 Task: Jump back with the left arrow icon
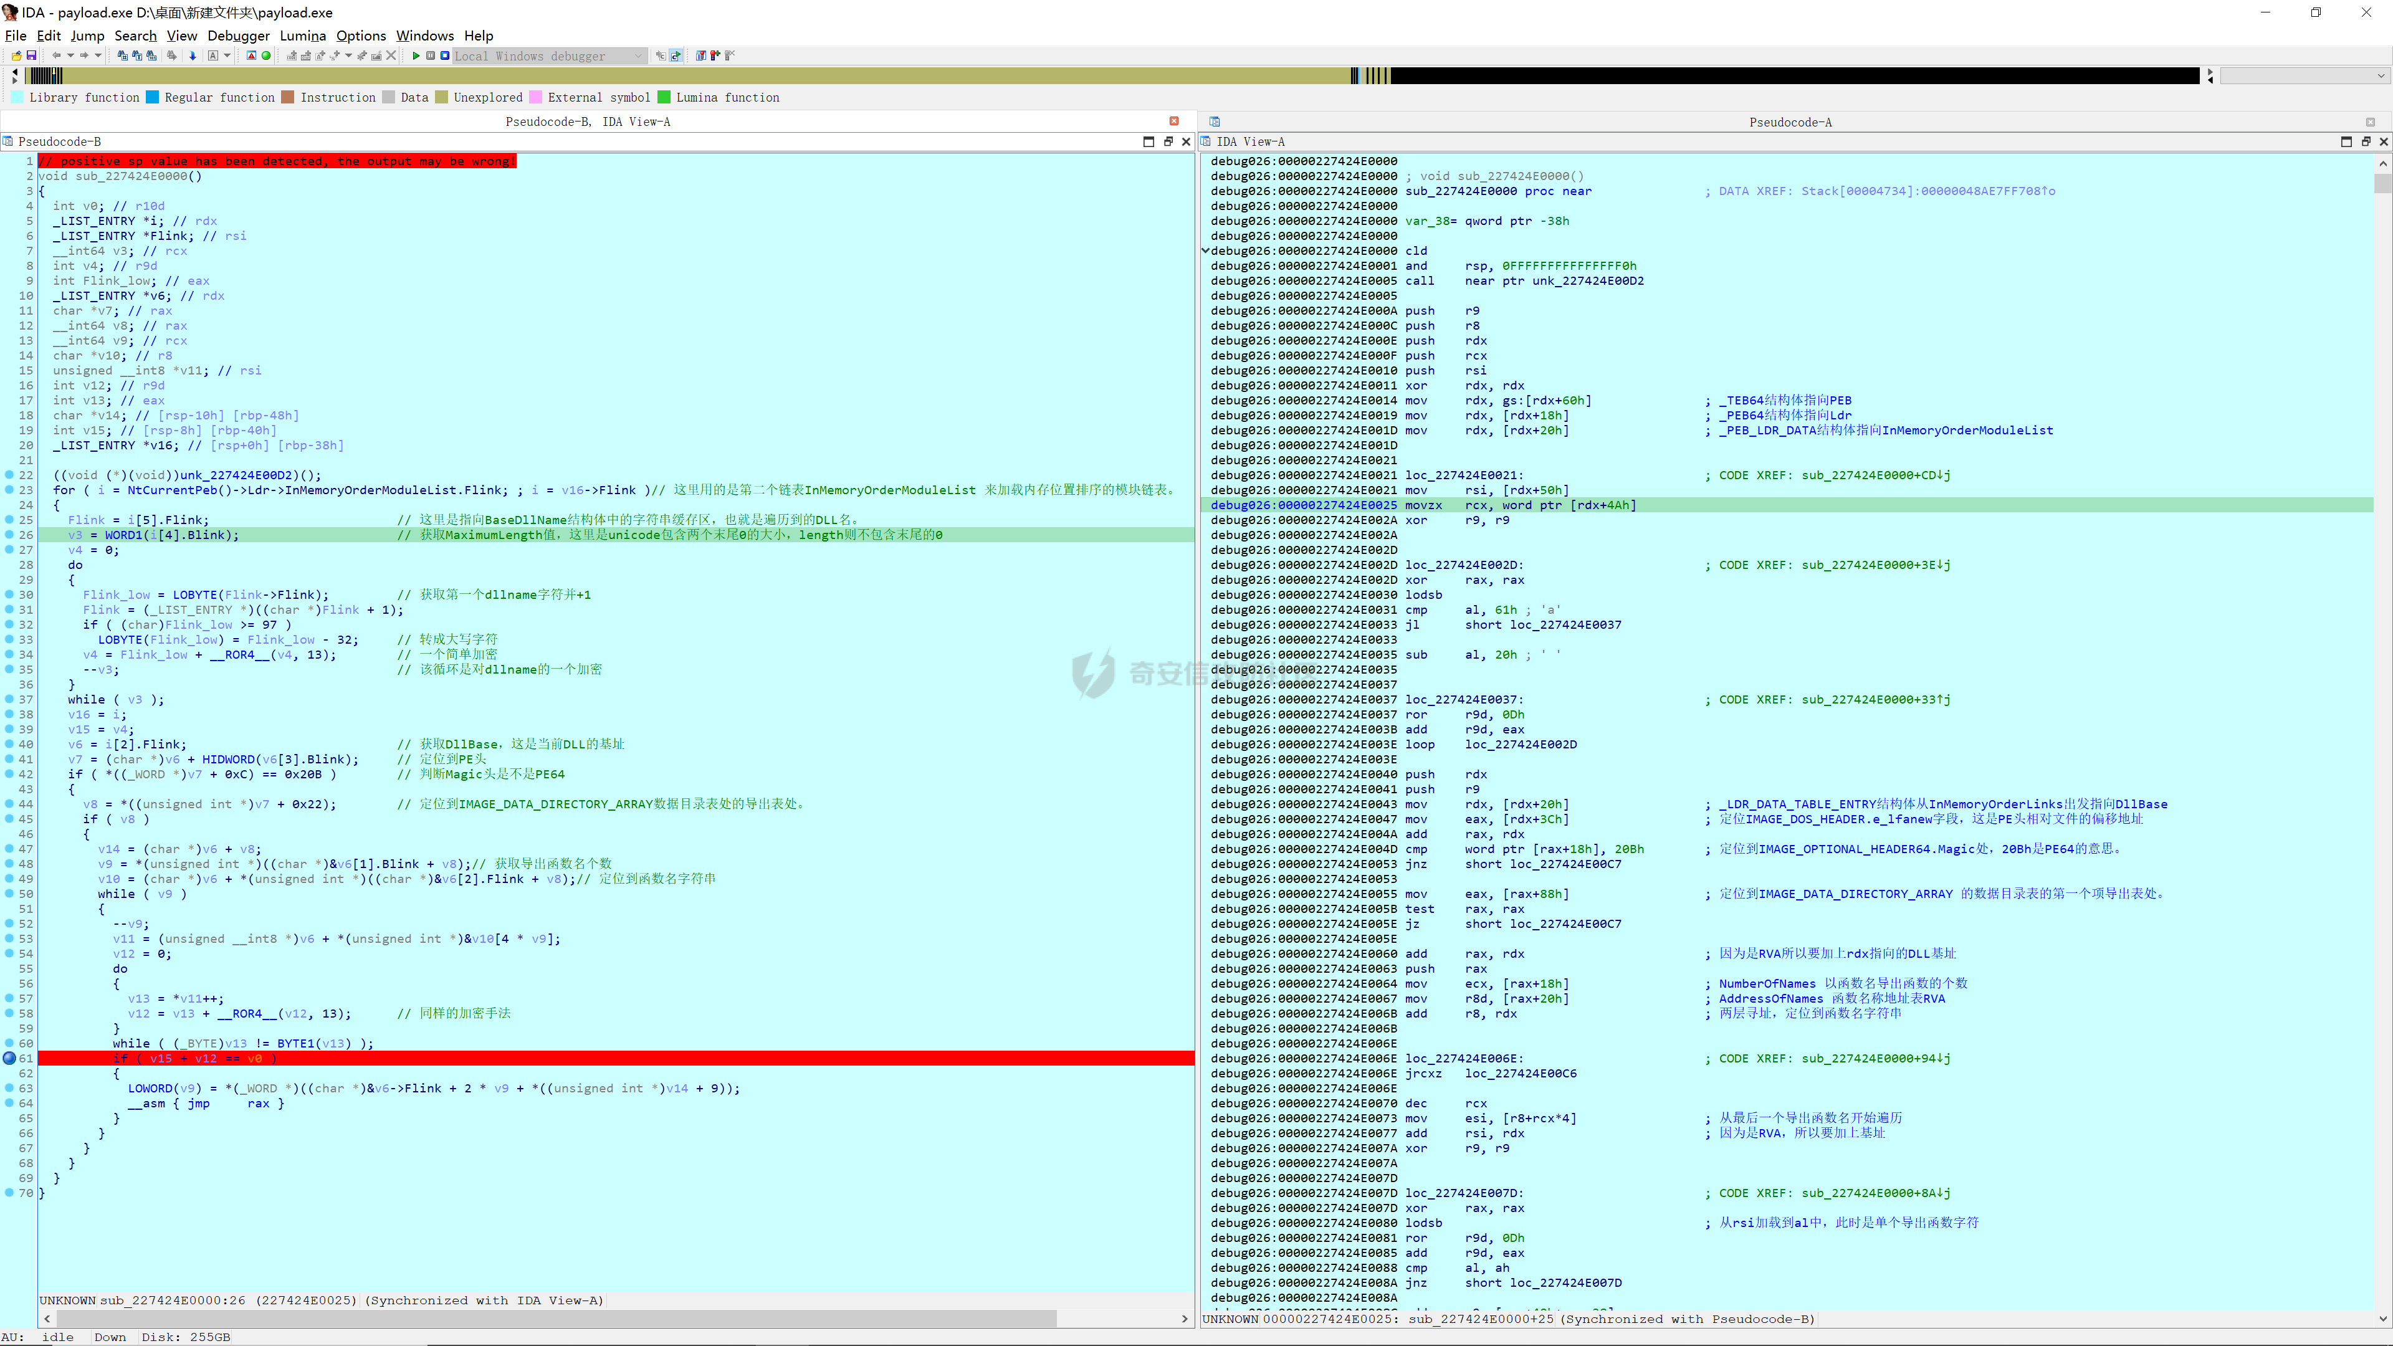point(55,55)
